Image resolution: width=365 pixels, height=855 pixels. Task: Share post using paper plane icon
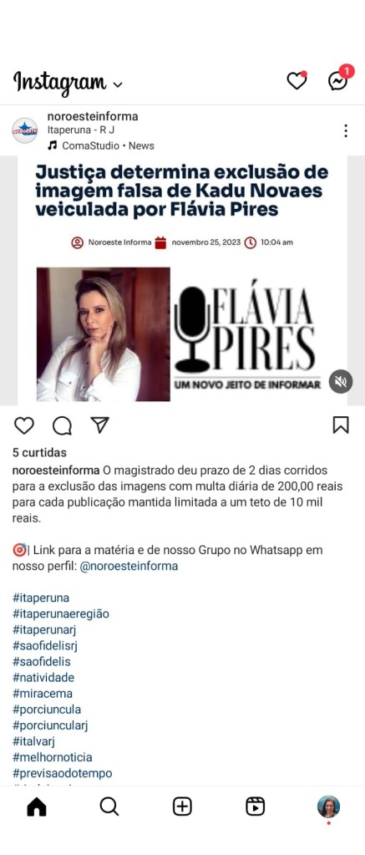[x=99, y=425]
